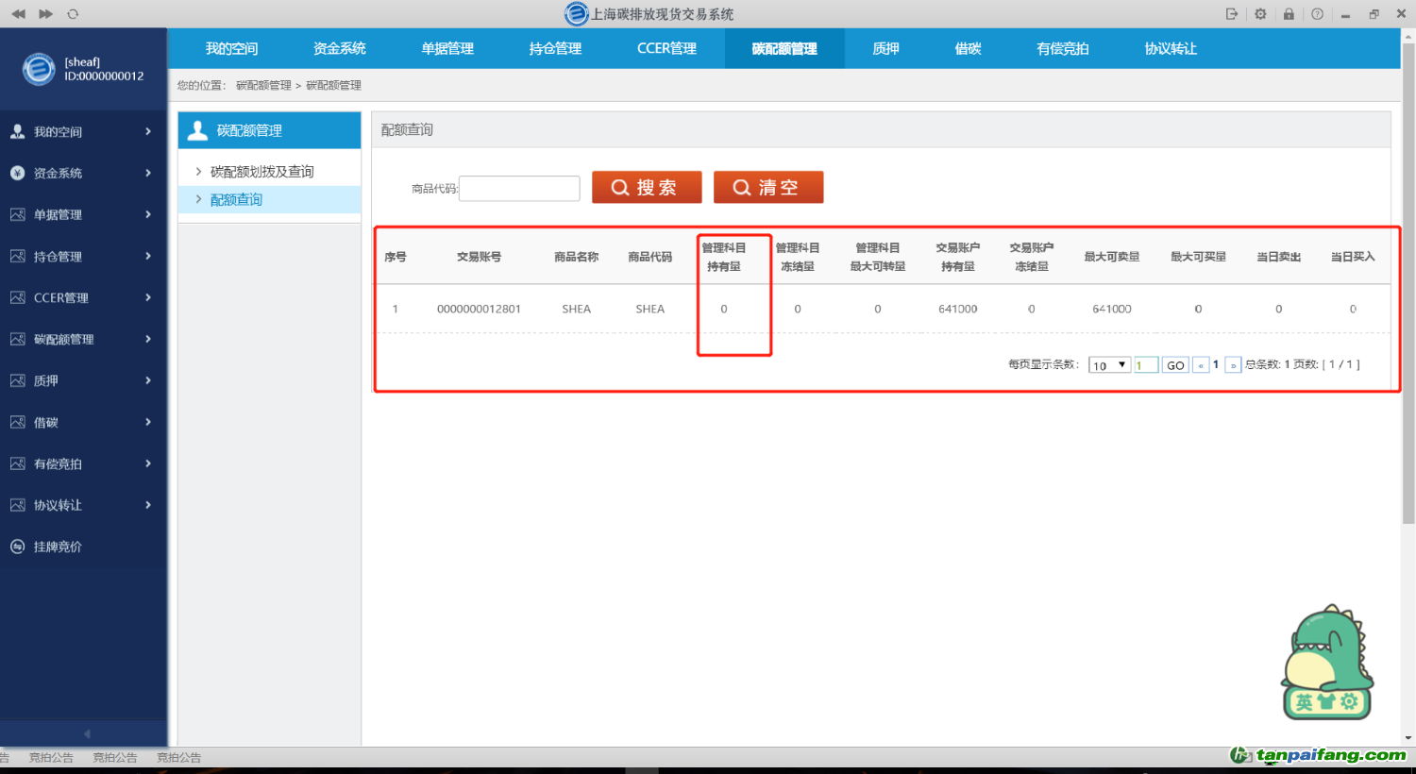Expand 质押 in the left sidebar
This screenshot has height=774, width=1416.
(x=83, y=381)
